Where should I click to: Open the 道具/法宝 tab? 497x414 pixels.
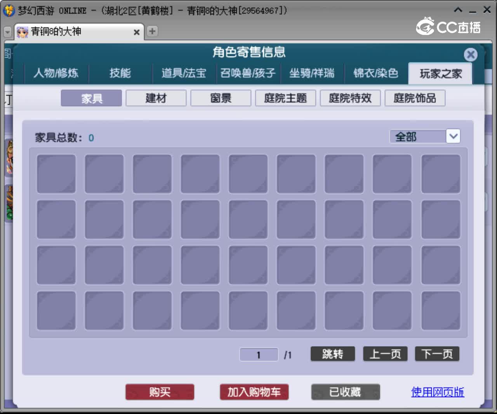(184, 73)
